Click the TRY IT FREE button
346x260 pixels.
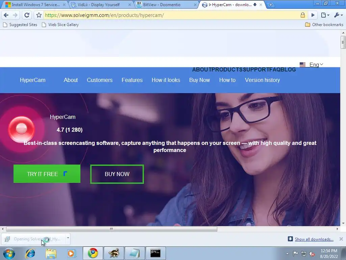pyautogui.click(x=47, y=174)
